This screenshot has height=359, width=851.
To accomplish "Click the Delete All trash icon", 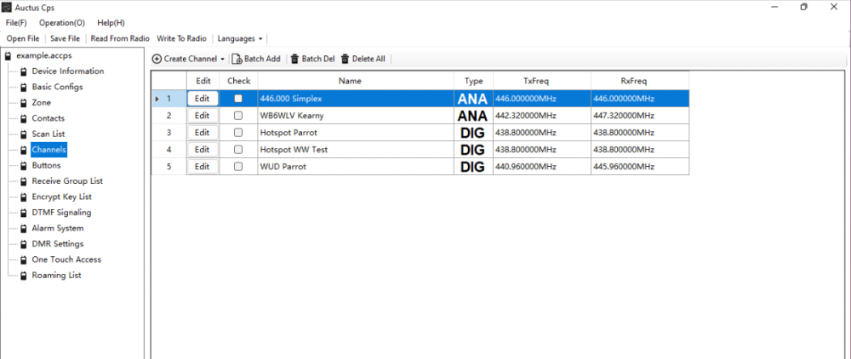I will (x=346, y=59).
